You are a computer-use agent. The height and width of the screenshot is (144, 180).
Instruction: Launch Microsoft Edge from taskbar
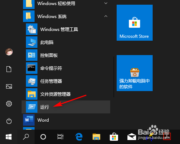click(79, 137)
